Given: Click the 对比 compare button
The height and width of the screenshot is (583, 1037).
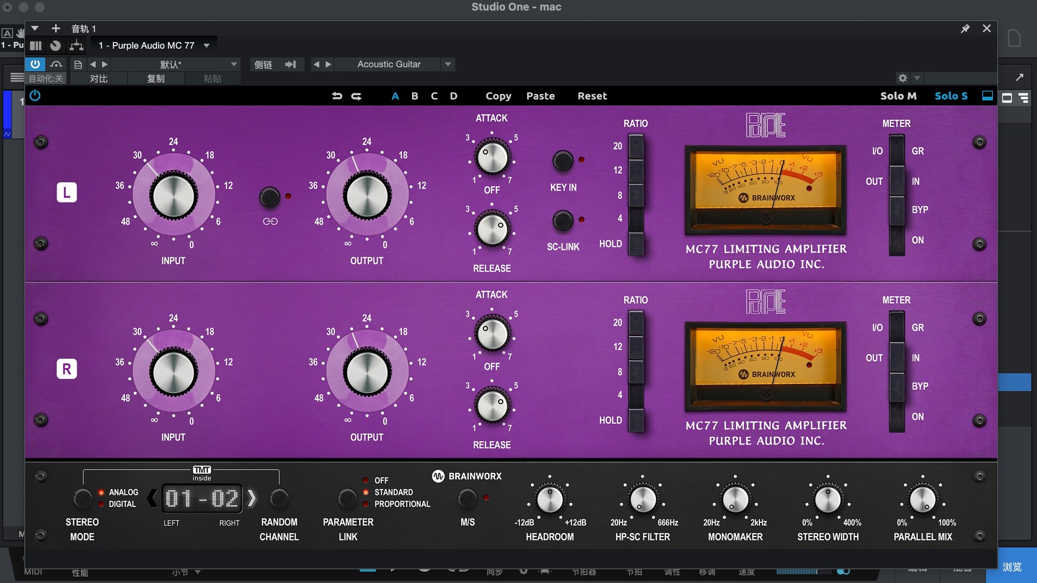Looking at the screenshot, I should tap(99, 78).
